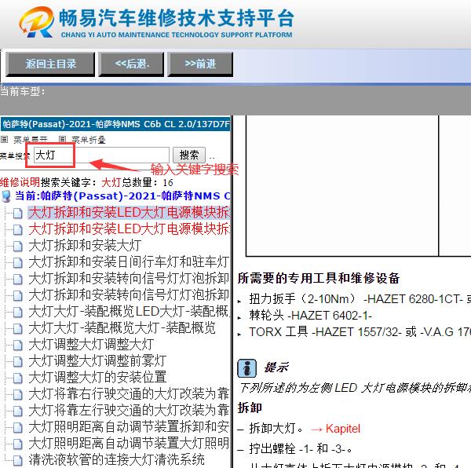The image size is (471, 468).
Task: Go back with the <<后退 button
Action: point(131,64)
